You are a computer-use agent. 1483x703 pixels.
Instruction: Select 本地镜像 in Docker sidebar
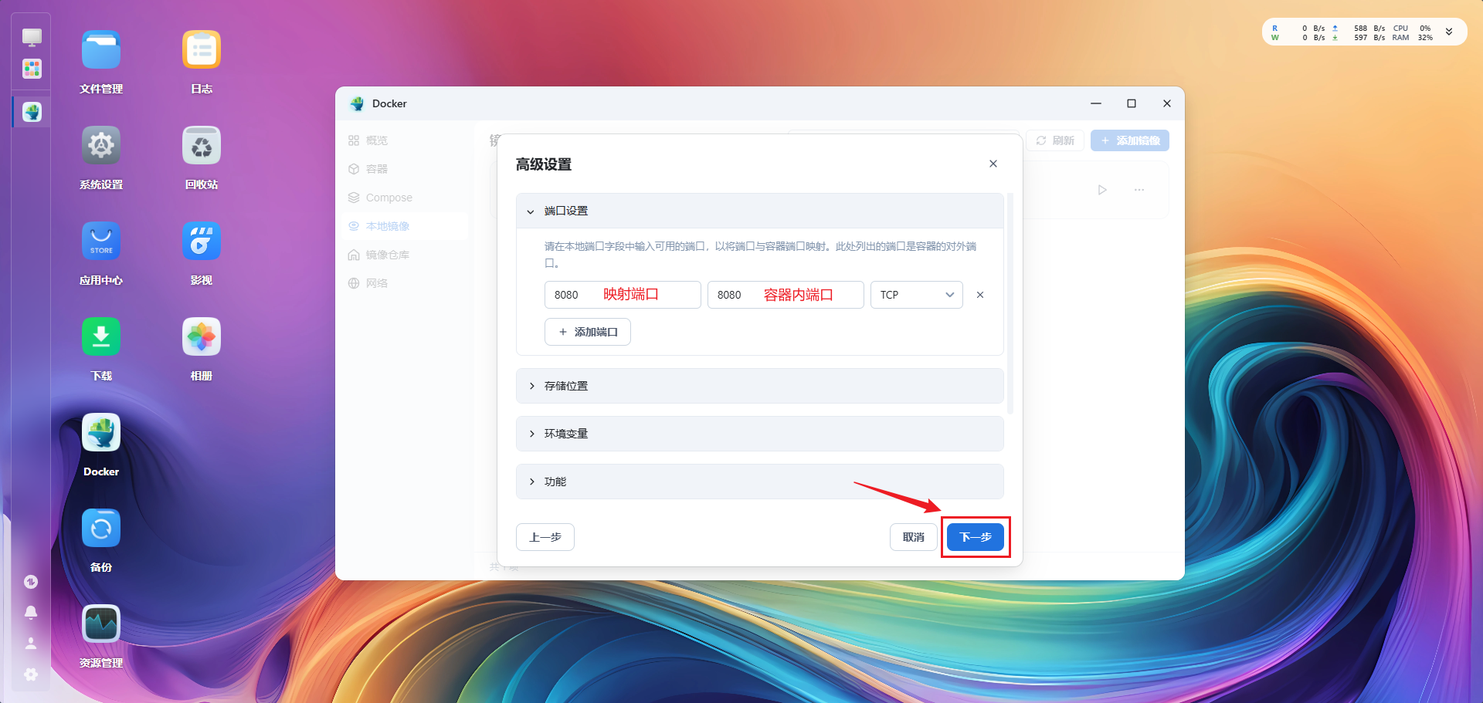tap(406, 226)
